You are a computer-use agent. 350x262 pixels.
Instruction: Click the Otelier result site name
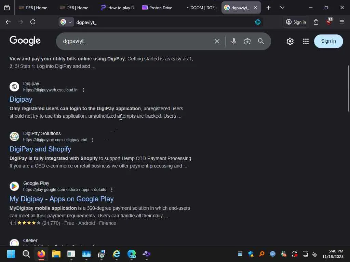coord(30,241)
